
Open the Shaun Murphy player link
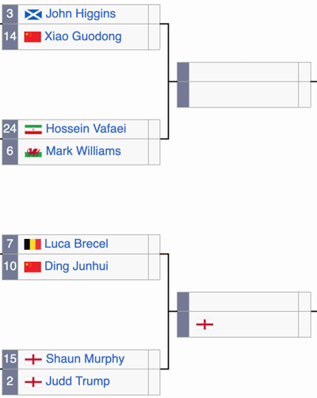point(85,359)
